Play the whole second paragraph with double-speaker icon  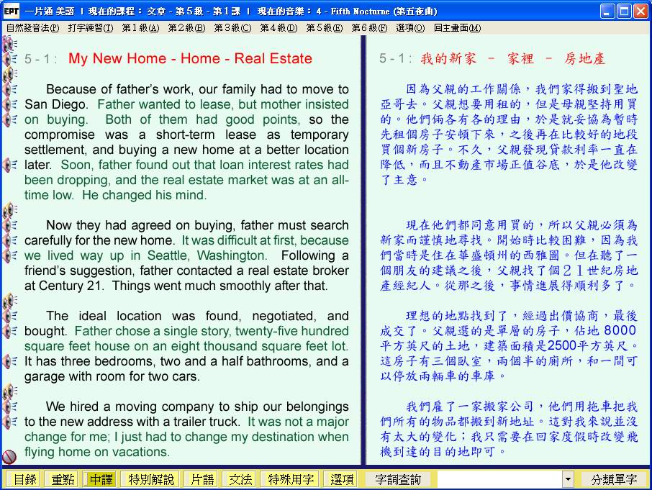tap(9, 210)
